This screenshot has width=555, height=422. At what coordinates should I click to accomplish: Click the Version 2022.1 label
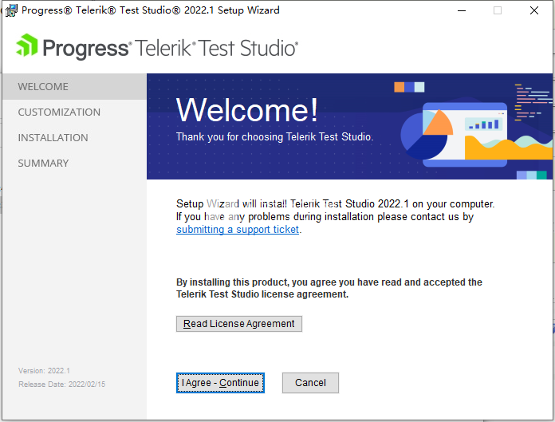tap(44, 371)
